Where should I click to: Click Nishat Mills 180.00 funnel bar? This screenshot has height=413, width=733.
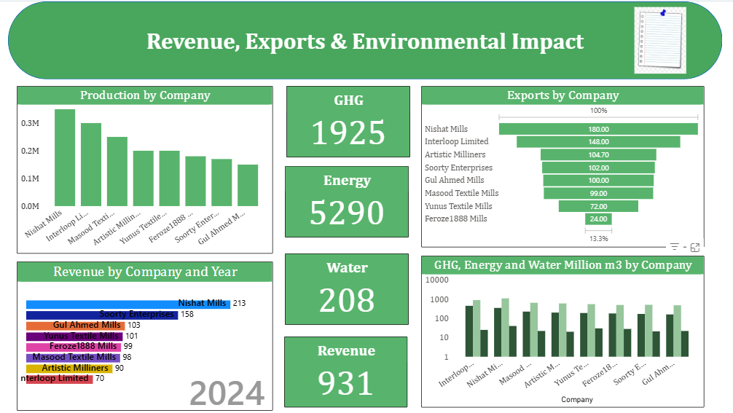[598, 129]
